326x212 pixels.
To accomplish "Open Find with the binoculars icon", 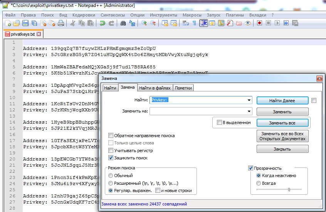I will [123, 23].
